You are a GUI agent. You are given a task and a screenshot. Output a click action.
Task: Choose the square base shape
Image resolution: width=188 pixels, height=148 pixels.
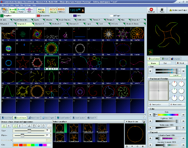click(x=34, y=126)
